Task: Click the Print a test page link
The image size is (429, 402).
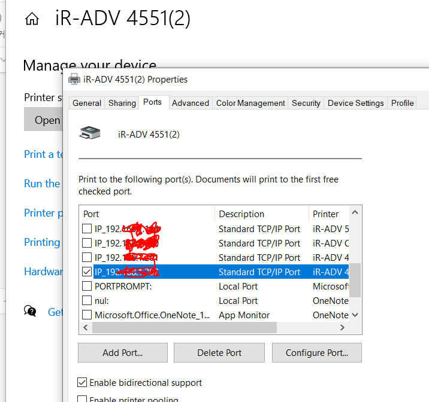Action: pos(44,154)
